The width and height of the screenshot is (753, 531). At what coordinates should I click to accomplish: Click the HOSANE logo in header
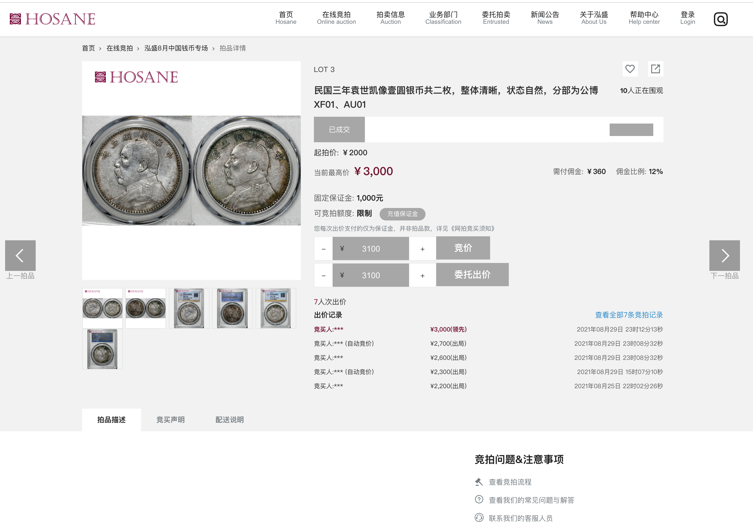point(52,19)
